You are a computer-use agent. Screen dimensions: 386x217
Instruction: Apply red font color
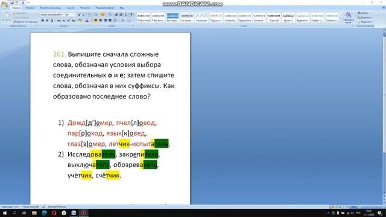(x=87, y=21)
